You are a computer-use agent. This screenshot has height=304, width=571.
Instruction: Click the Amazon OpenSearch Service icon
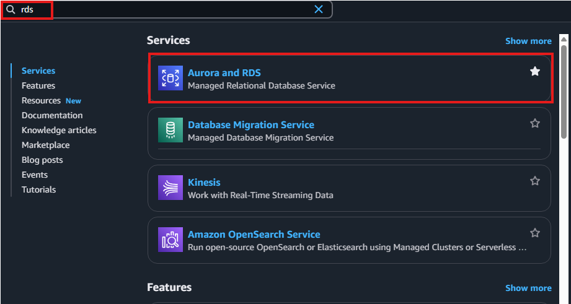coord(170,240)
